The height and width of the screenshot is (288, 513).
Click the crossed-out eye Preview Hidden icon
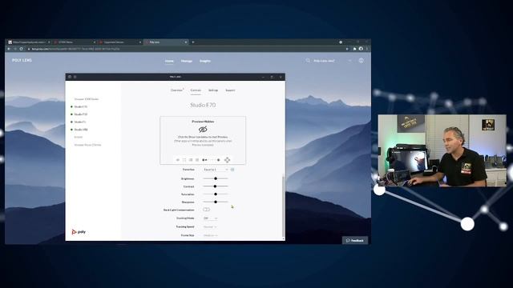[x=203, y=130]
